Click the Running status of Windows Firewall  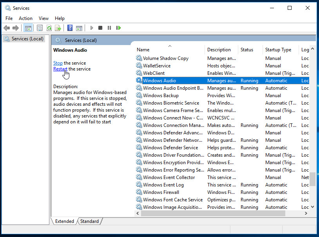coord(249,192)
